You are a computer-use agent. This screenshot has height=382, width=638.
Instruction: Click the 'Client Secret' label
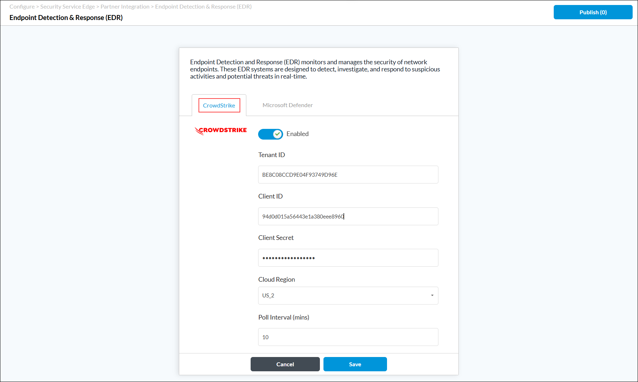pyautogui.click(x=276, y=238)
